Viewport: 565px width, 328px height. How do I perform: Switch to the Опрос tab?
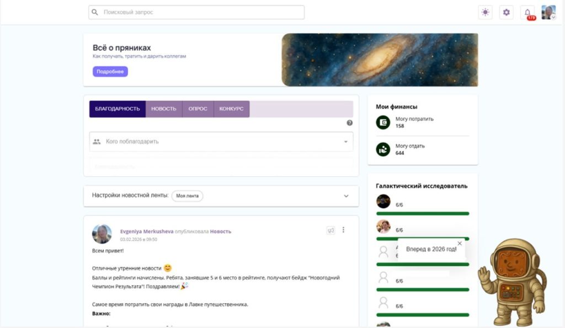tap(198, 109)
